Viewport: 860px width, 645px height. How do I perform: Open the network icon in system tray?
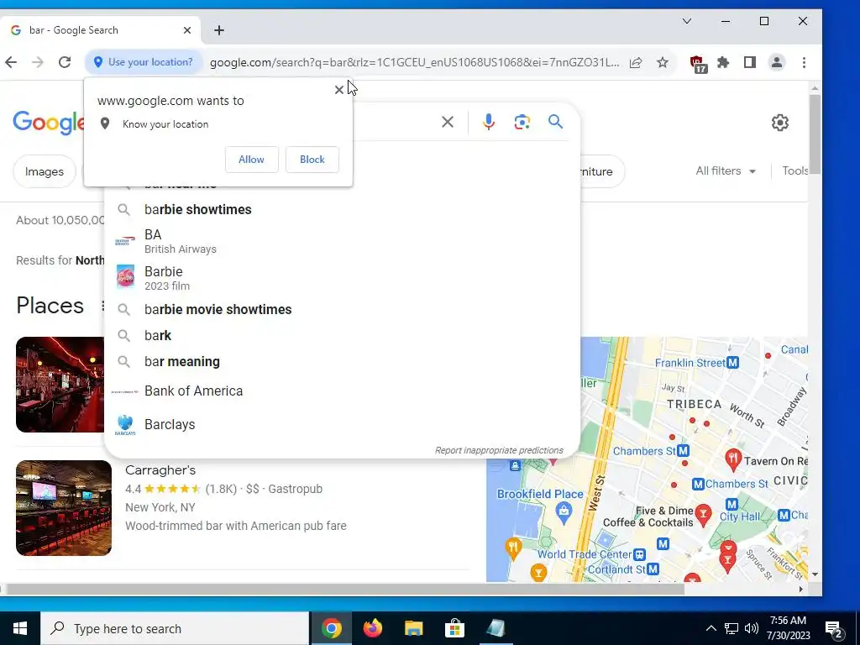pyautogui.click(x=732, y=628)
